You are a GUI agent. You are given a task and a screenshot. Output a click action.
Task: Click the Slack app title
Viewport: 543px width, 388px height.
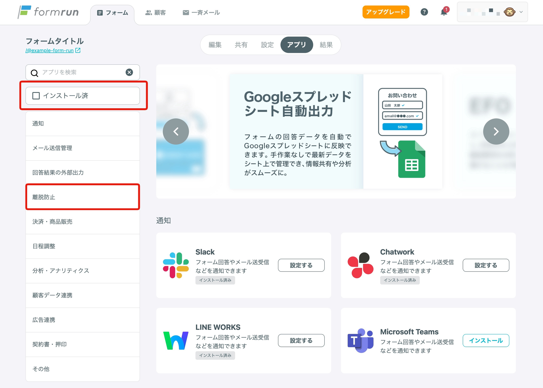(x=205, y=252)
